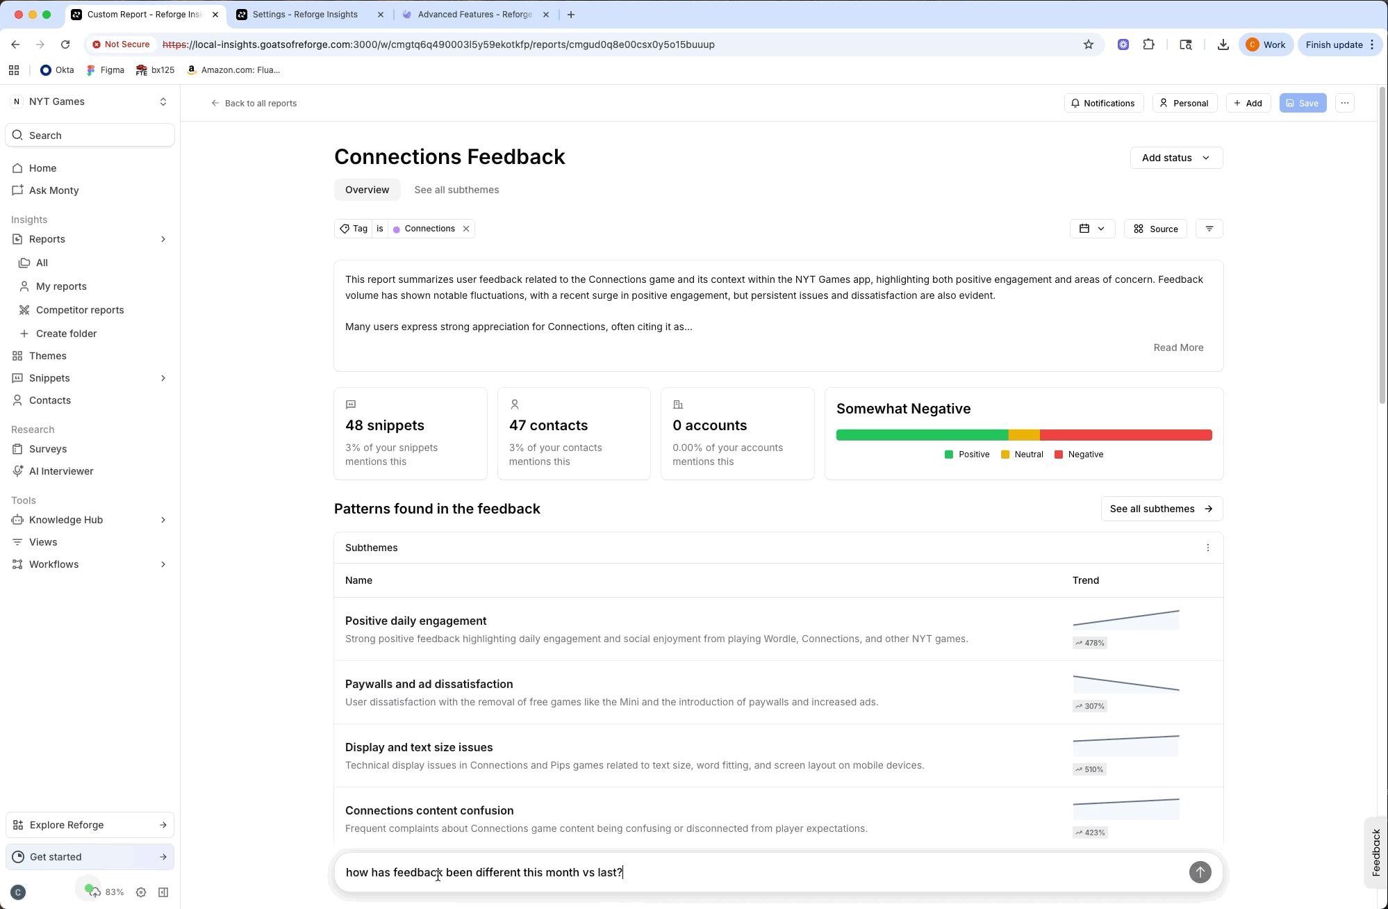Open the three-dot menu next to Save
This screenshot has width=1388, height=909.
point(1345,103)
